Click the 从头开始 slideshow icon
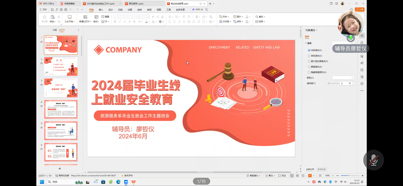403x186 pixels. point(70,17)
